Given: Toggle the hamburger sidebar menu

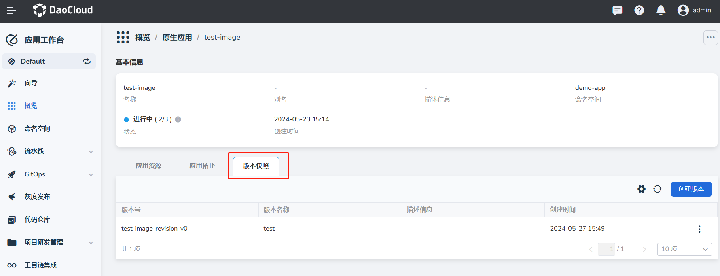Looking at the screenshot, I should [11, 11].
